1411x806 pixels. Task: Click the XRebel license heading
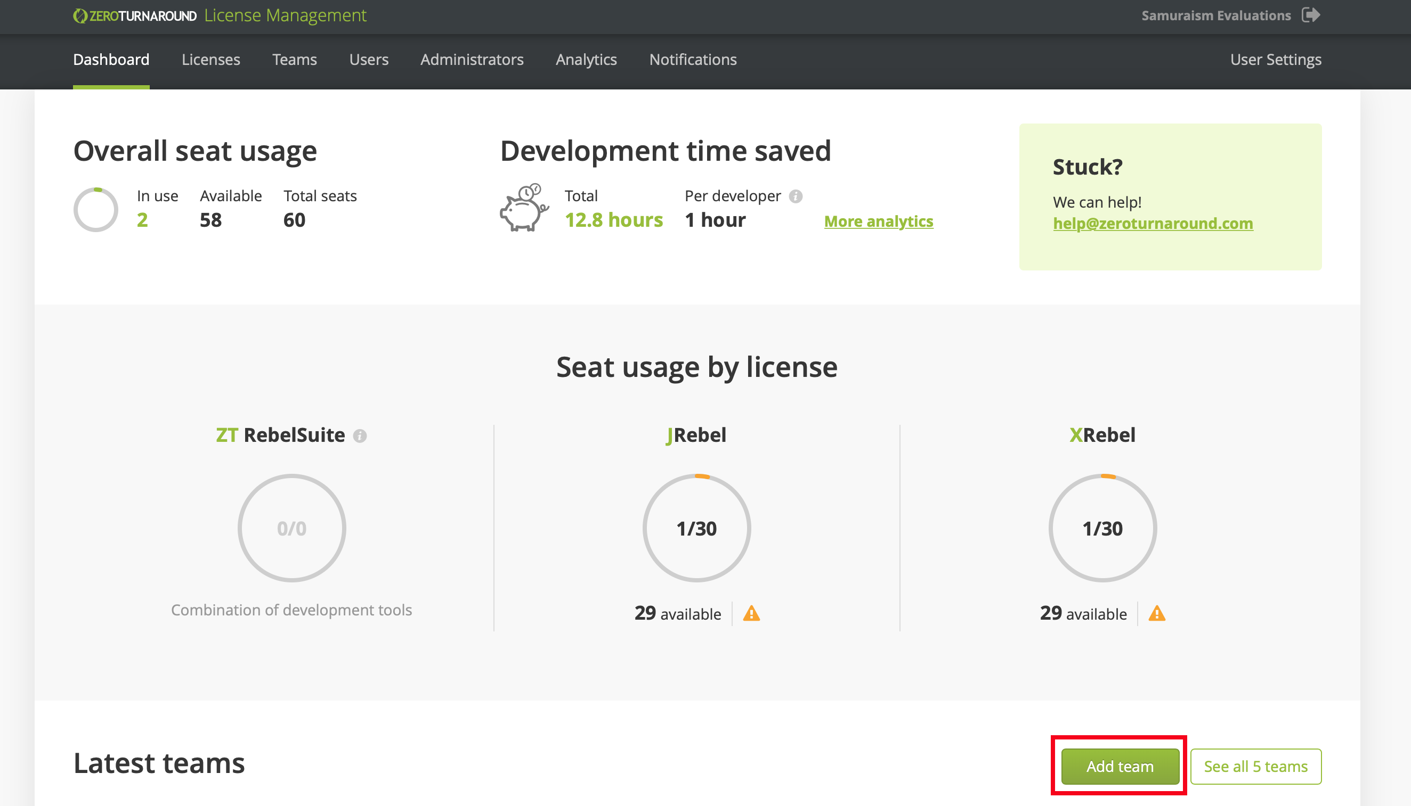[1102, 435]
